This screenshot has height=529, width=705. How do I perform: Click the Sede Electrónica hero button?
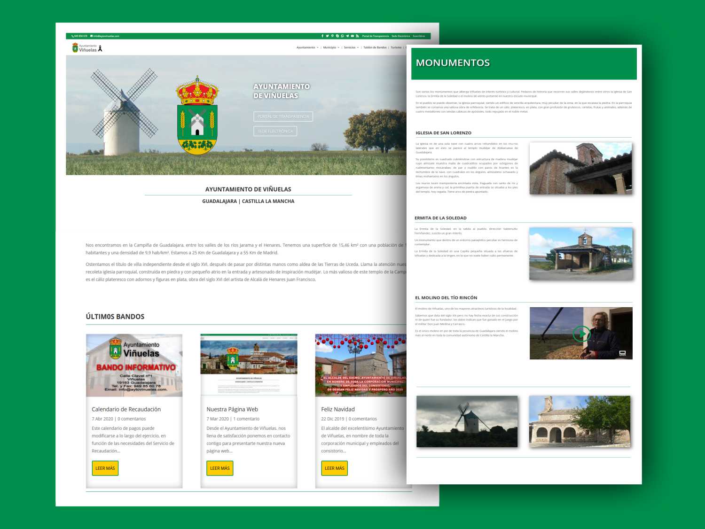[x=275, y=131]
